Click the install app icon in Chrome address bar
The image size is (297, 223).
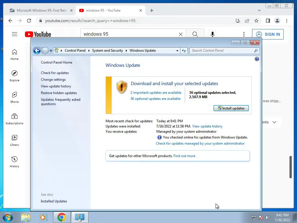click(x=238, y=21)
